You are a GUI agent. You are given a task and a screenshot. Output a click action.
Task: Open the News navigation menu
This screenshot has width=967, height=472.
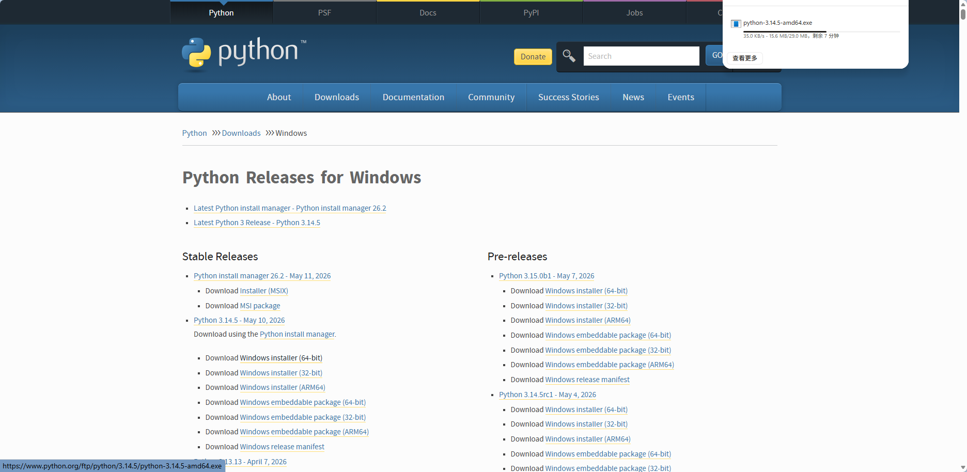(x=633, y=97)
